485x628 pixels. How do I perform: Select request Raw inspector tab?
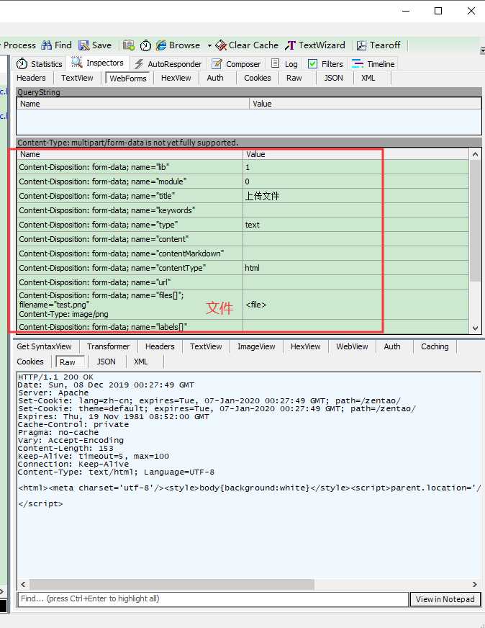tap(294, 78)
